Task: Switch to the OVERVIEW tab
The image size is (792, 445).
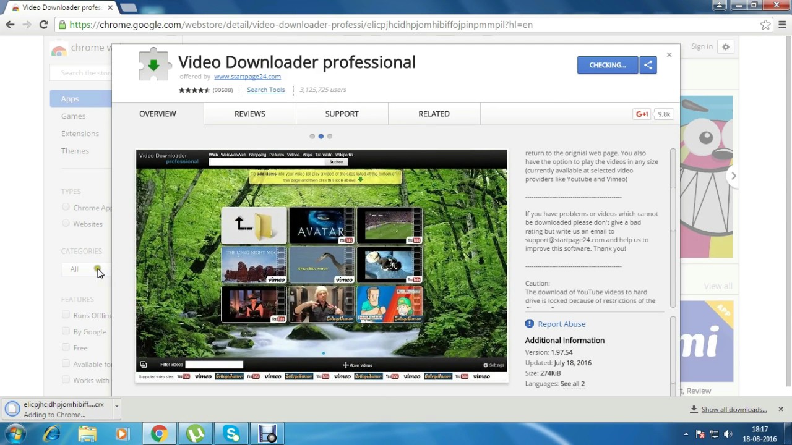Action: coord(158,114)
